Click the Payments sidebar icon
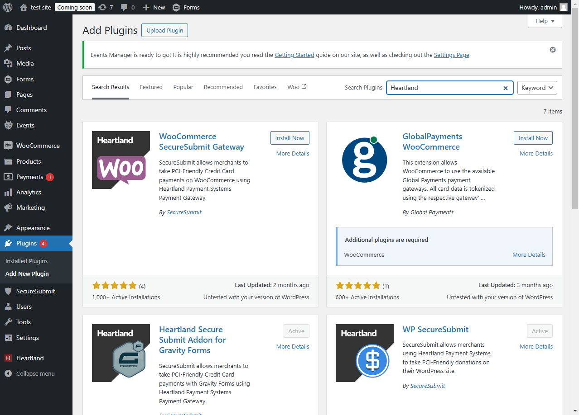The height and width of the screenshot is (415, 579). (8, 177)
